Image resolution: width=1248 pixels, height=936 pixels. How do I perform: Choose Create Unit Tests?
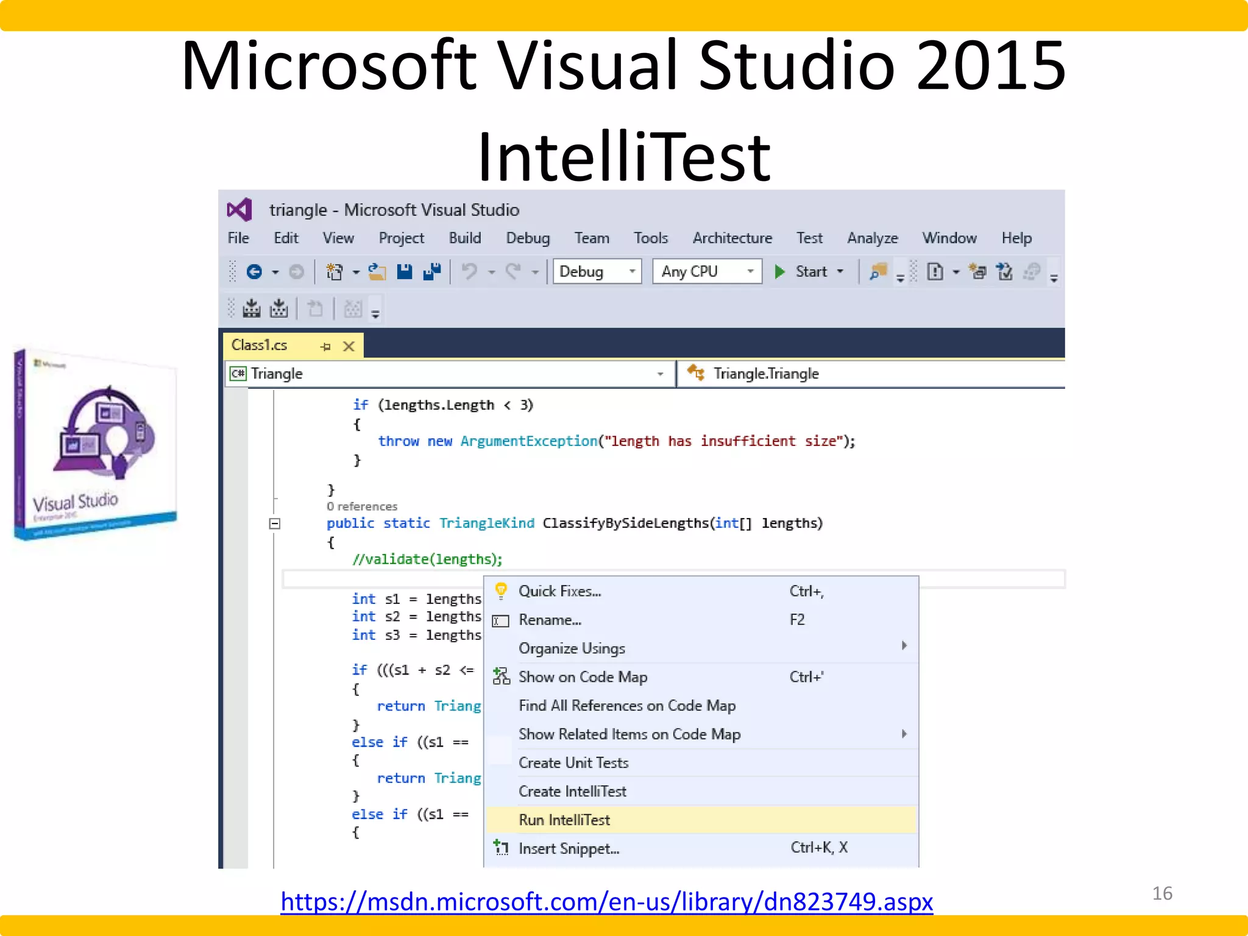(701, 763)
